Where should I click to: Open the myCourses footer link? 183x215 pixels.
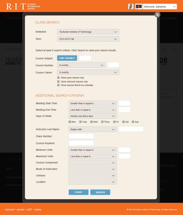point(10,210)
